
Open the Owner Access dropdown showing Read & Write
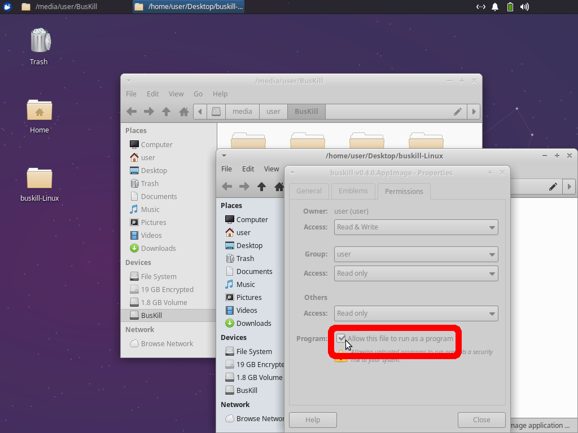[416, 227]
